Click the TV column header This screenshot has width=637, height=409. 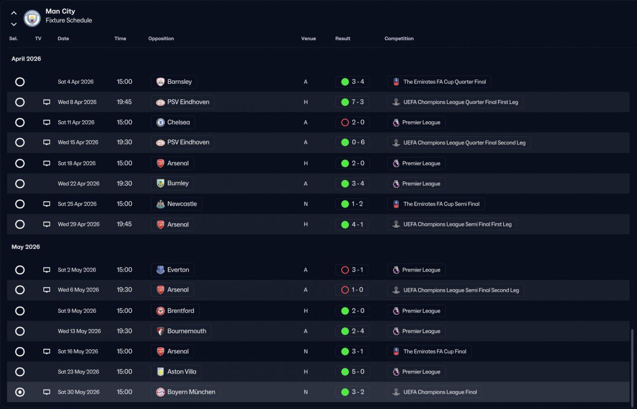click(x=38, y=39)
